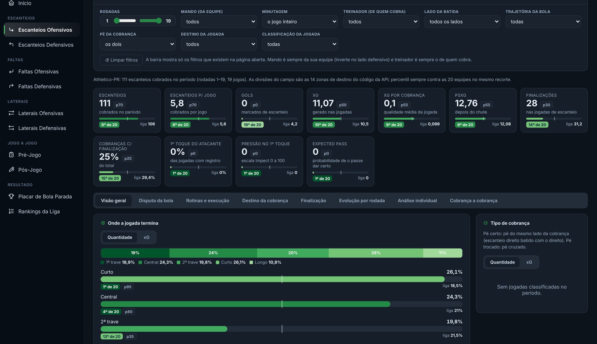Toggle Tipo de cobrança to xG
The width and height of the screenshot is (597, 344).
pyautogui.click(x=529, y=262)
